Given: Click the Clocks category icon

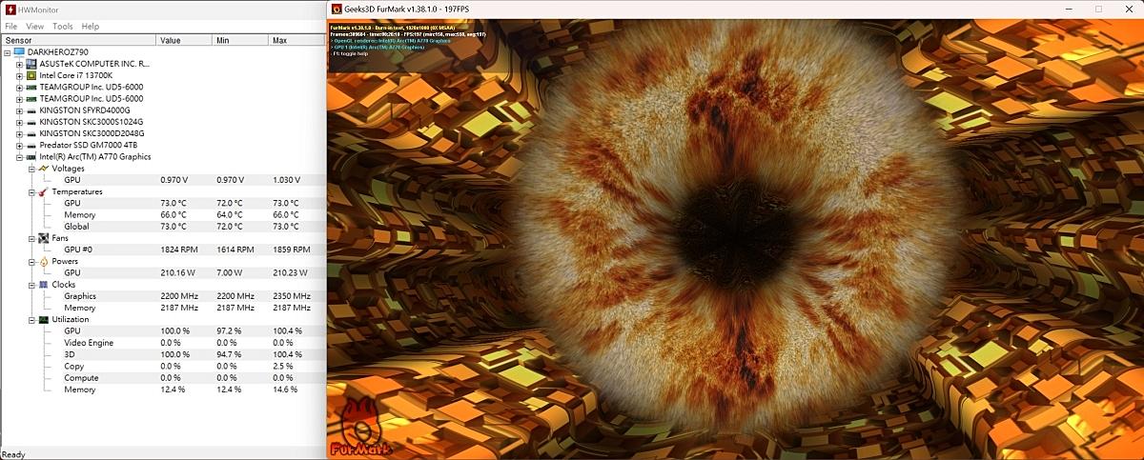Looking at the screenshot, I should pos(43,285).
